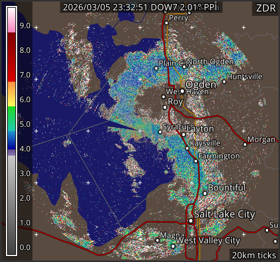Click the ZDR product label
Screen dimensions: 280x262
(265, 8)
